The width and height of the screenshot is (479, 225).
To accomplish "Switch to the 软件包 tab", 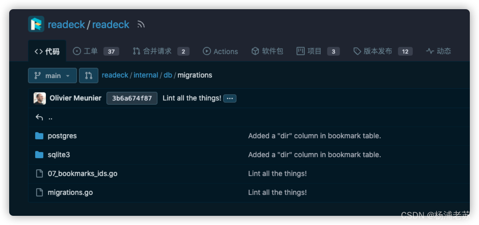I will point(268,52).
